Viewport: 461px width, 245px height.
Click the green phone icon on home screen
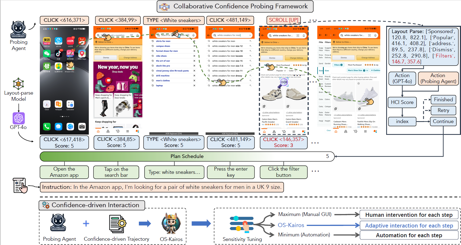(x=47, y=127)
